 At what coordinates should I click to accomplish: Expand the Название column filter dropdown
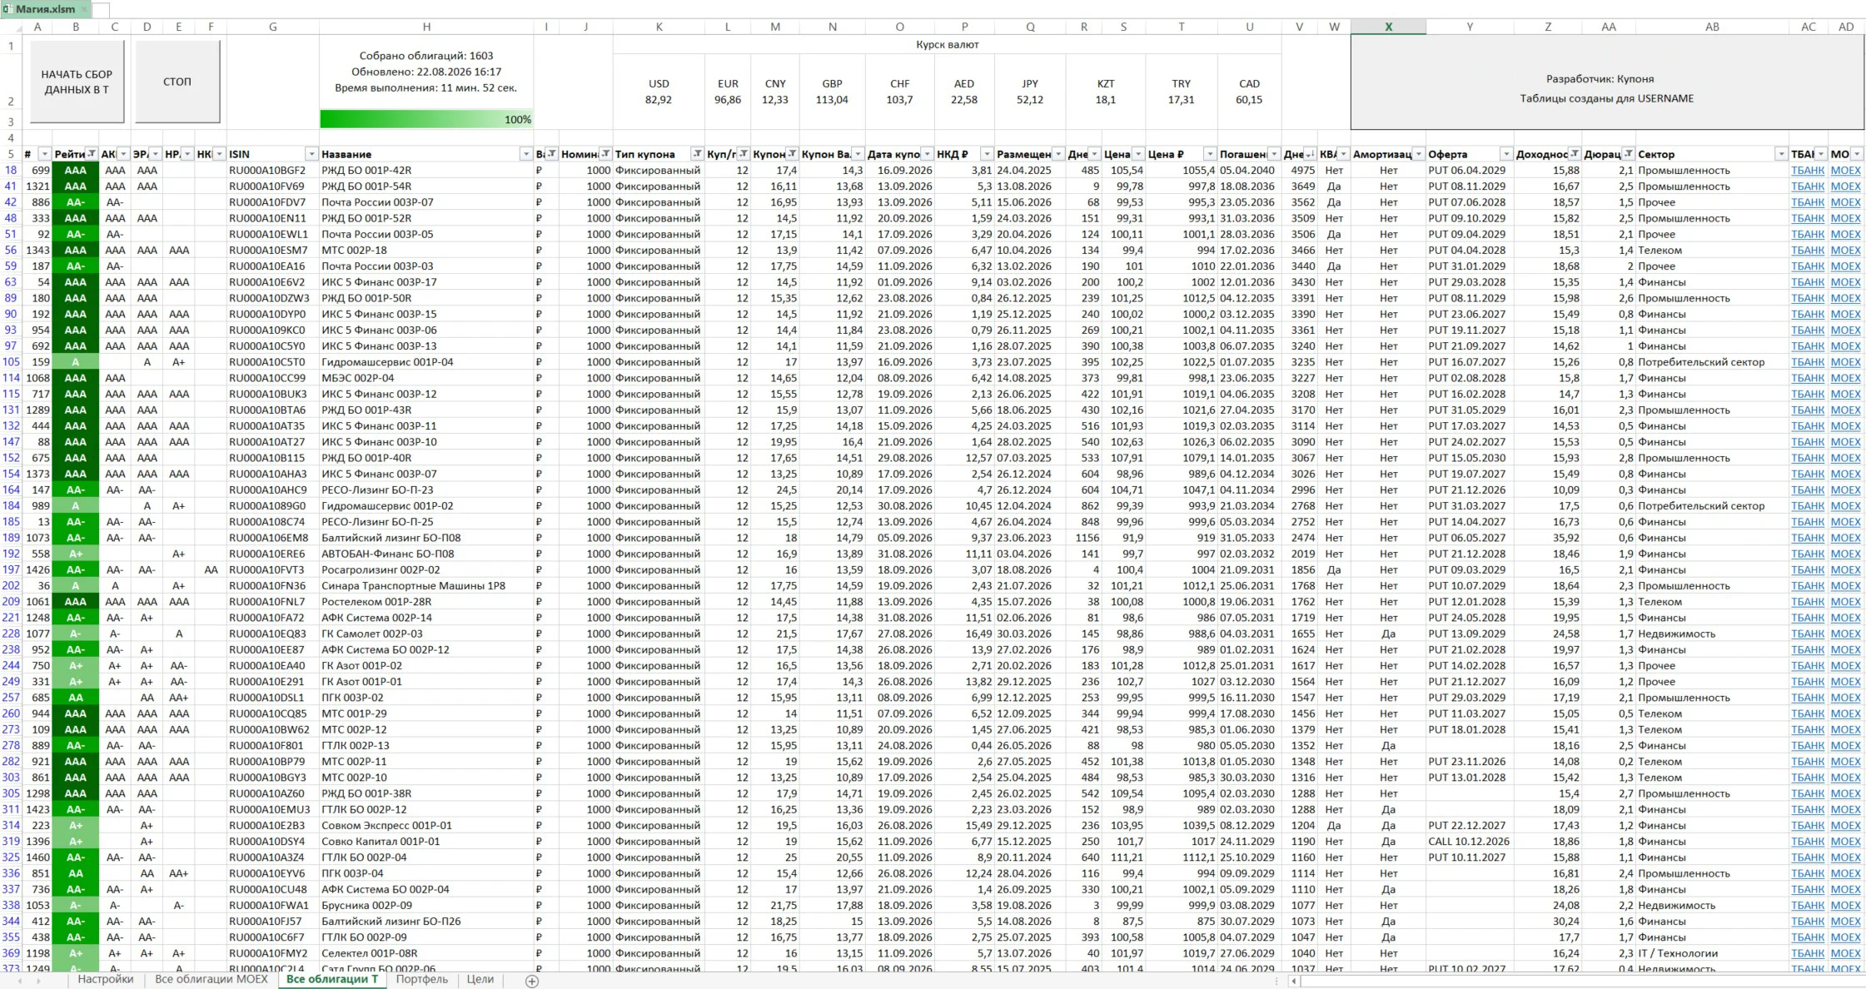[x=525, y=154]
